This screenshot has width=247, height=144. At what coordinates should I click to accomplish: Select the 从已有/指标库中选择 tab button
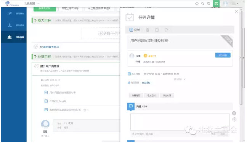[x=99, y=8]
